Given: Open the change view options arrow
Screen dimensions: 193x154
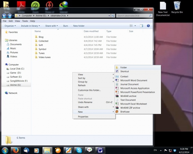Looking at the screenshot, I should coord(135,26).
